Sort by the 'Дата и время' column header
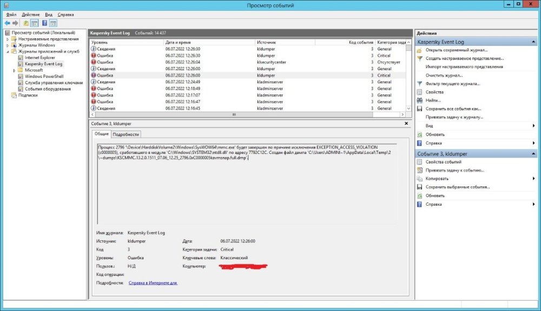The height and width of the screenshot is (311, 541). [177, 42]
